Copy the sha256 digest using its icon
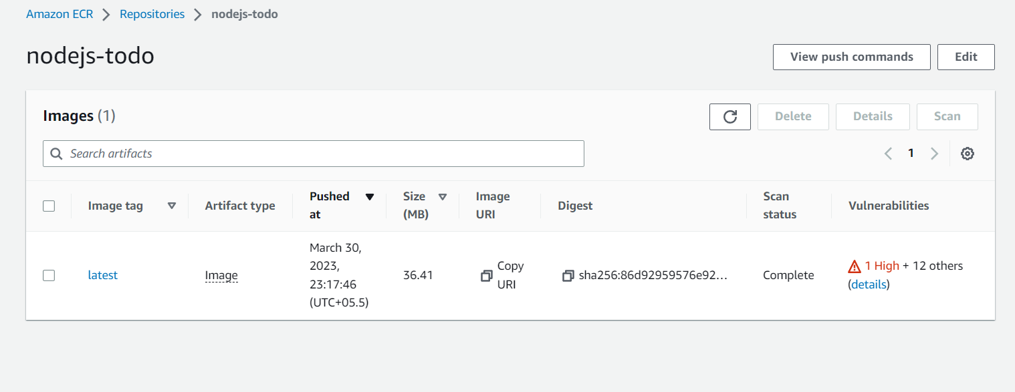Viewport: 1015px width, 392px height. [568, 276]
